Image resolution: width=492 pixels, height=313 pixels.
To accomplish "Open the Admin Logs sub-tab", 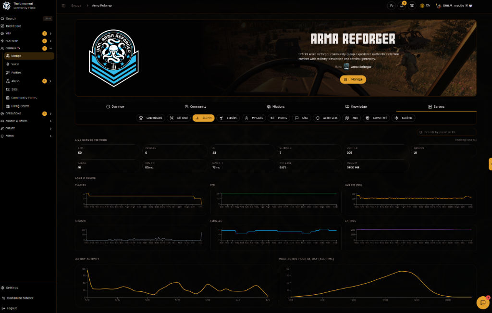I will click(x=327, y=118).
